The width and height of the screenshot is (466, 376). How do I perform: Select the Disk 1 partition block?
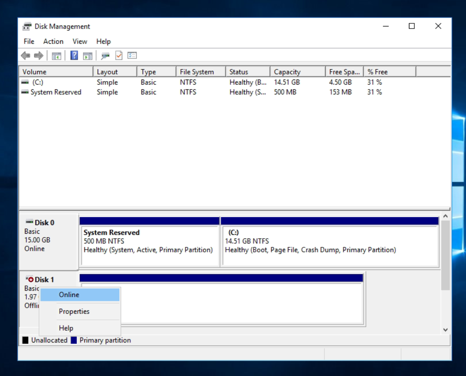(221, 300)
